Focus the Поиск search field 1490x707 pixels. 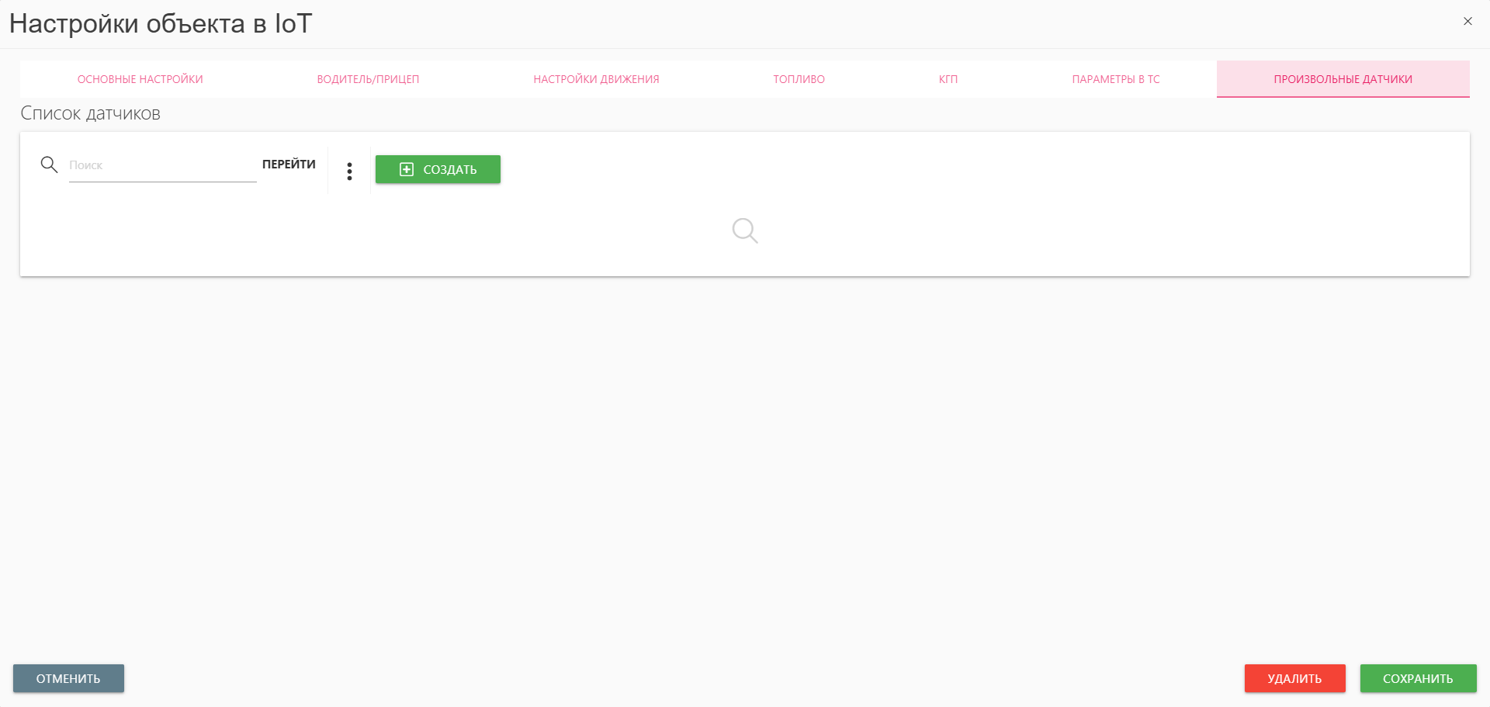point(162,165)
